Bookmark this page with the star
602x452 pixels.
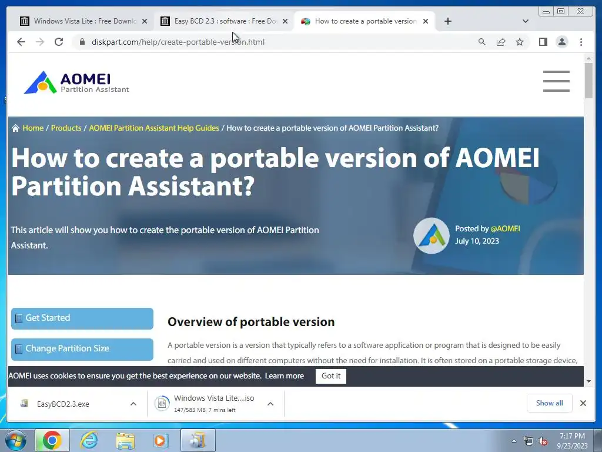click(520, 42)
